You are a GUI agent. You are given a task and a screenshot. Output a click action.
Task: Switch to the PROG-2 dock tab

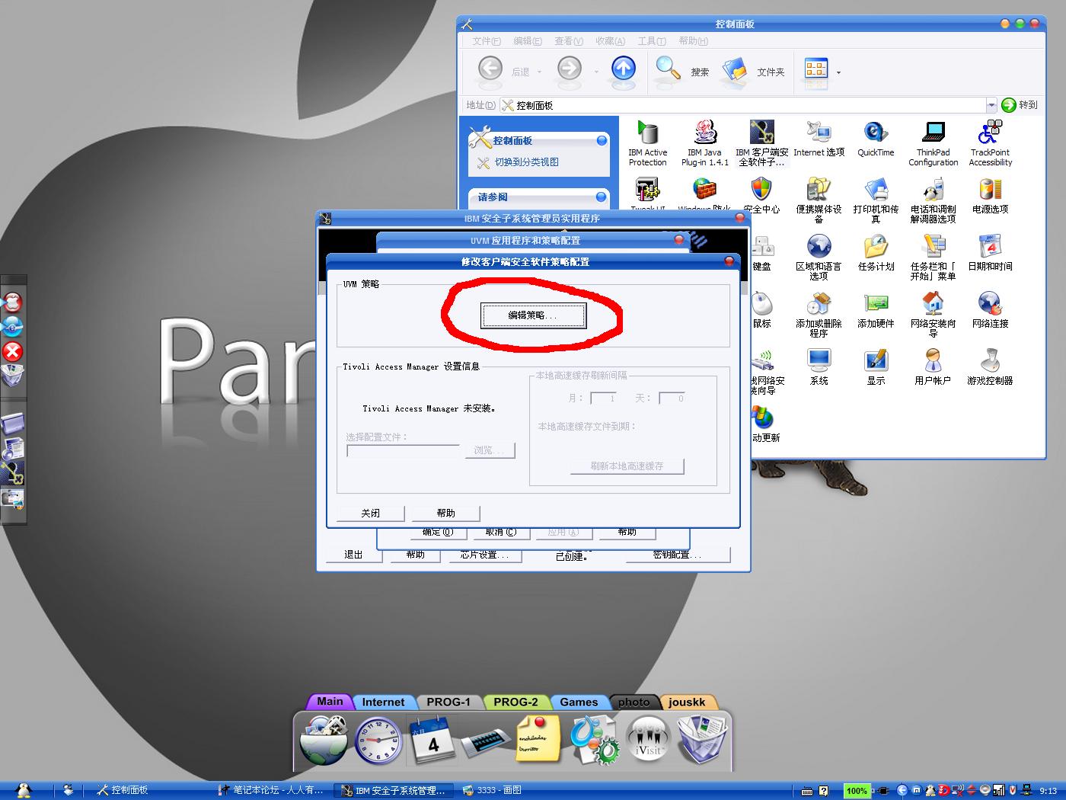pos(515,702)
